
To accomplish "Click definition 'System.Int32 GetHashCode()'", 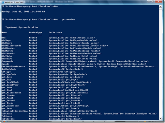I will [66, 69].
